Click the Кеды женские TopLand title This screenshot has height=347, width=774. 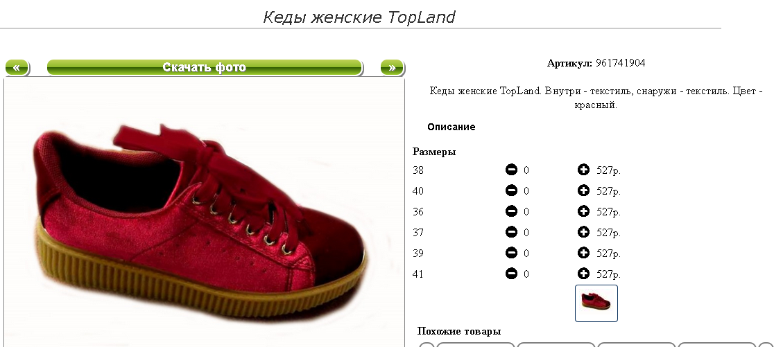(x=359, y=17)
